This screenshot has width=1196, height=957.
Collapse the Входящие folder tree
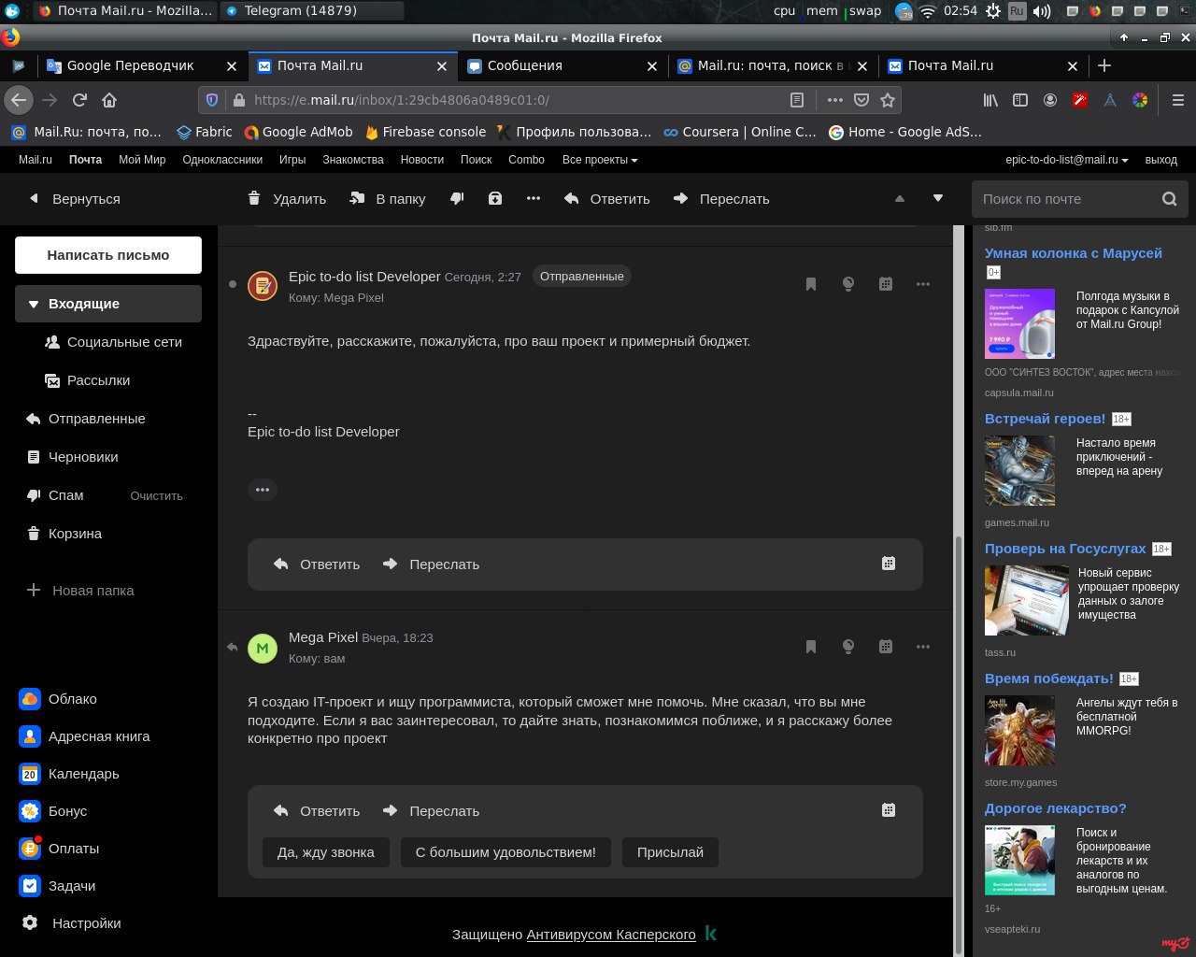(x=34, y=304)
